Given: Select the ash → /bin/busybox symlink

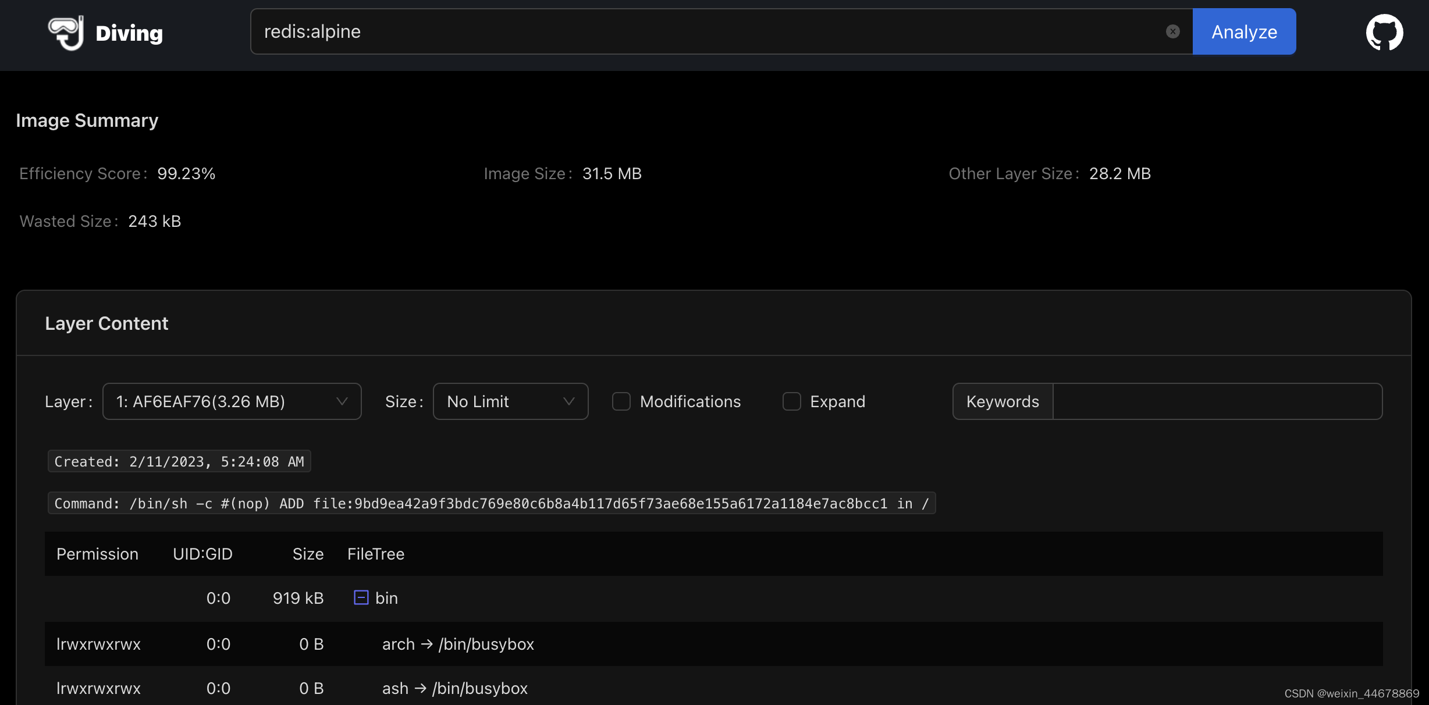Looking at the screenshot, I should coord(454,688).
